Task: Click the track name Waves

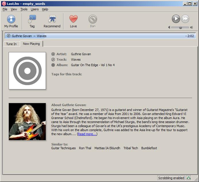Action: [76, 60]
